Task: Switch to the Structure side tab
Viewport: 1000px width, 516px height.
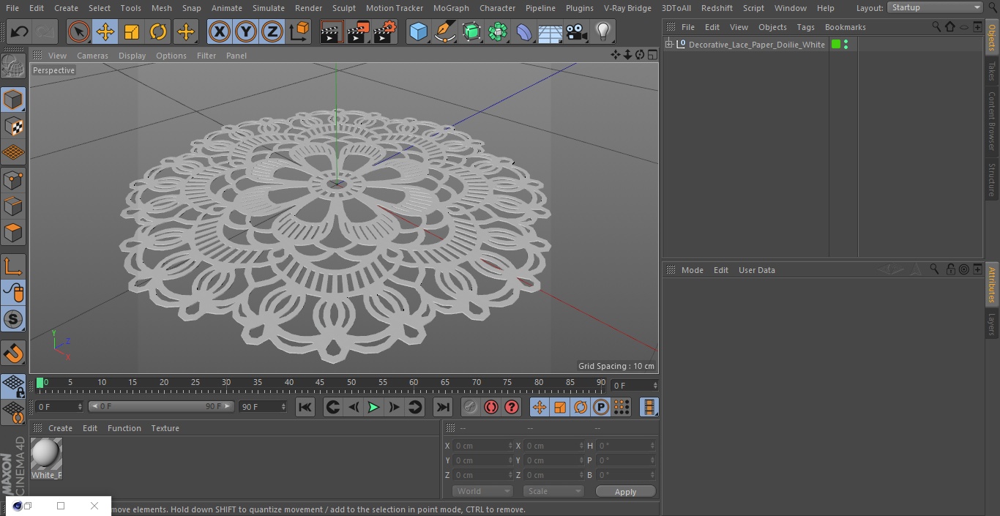Action: [992, 179]
